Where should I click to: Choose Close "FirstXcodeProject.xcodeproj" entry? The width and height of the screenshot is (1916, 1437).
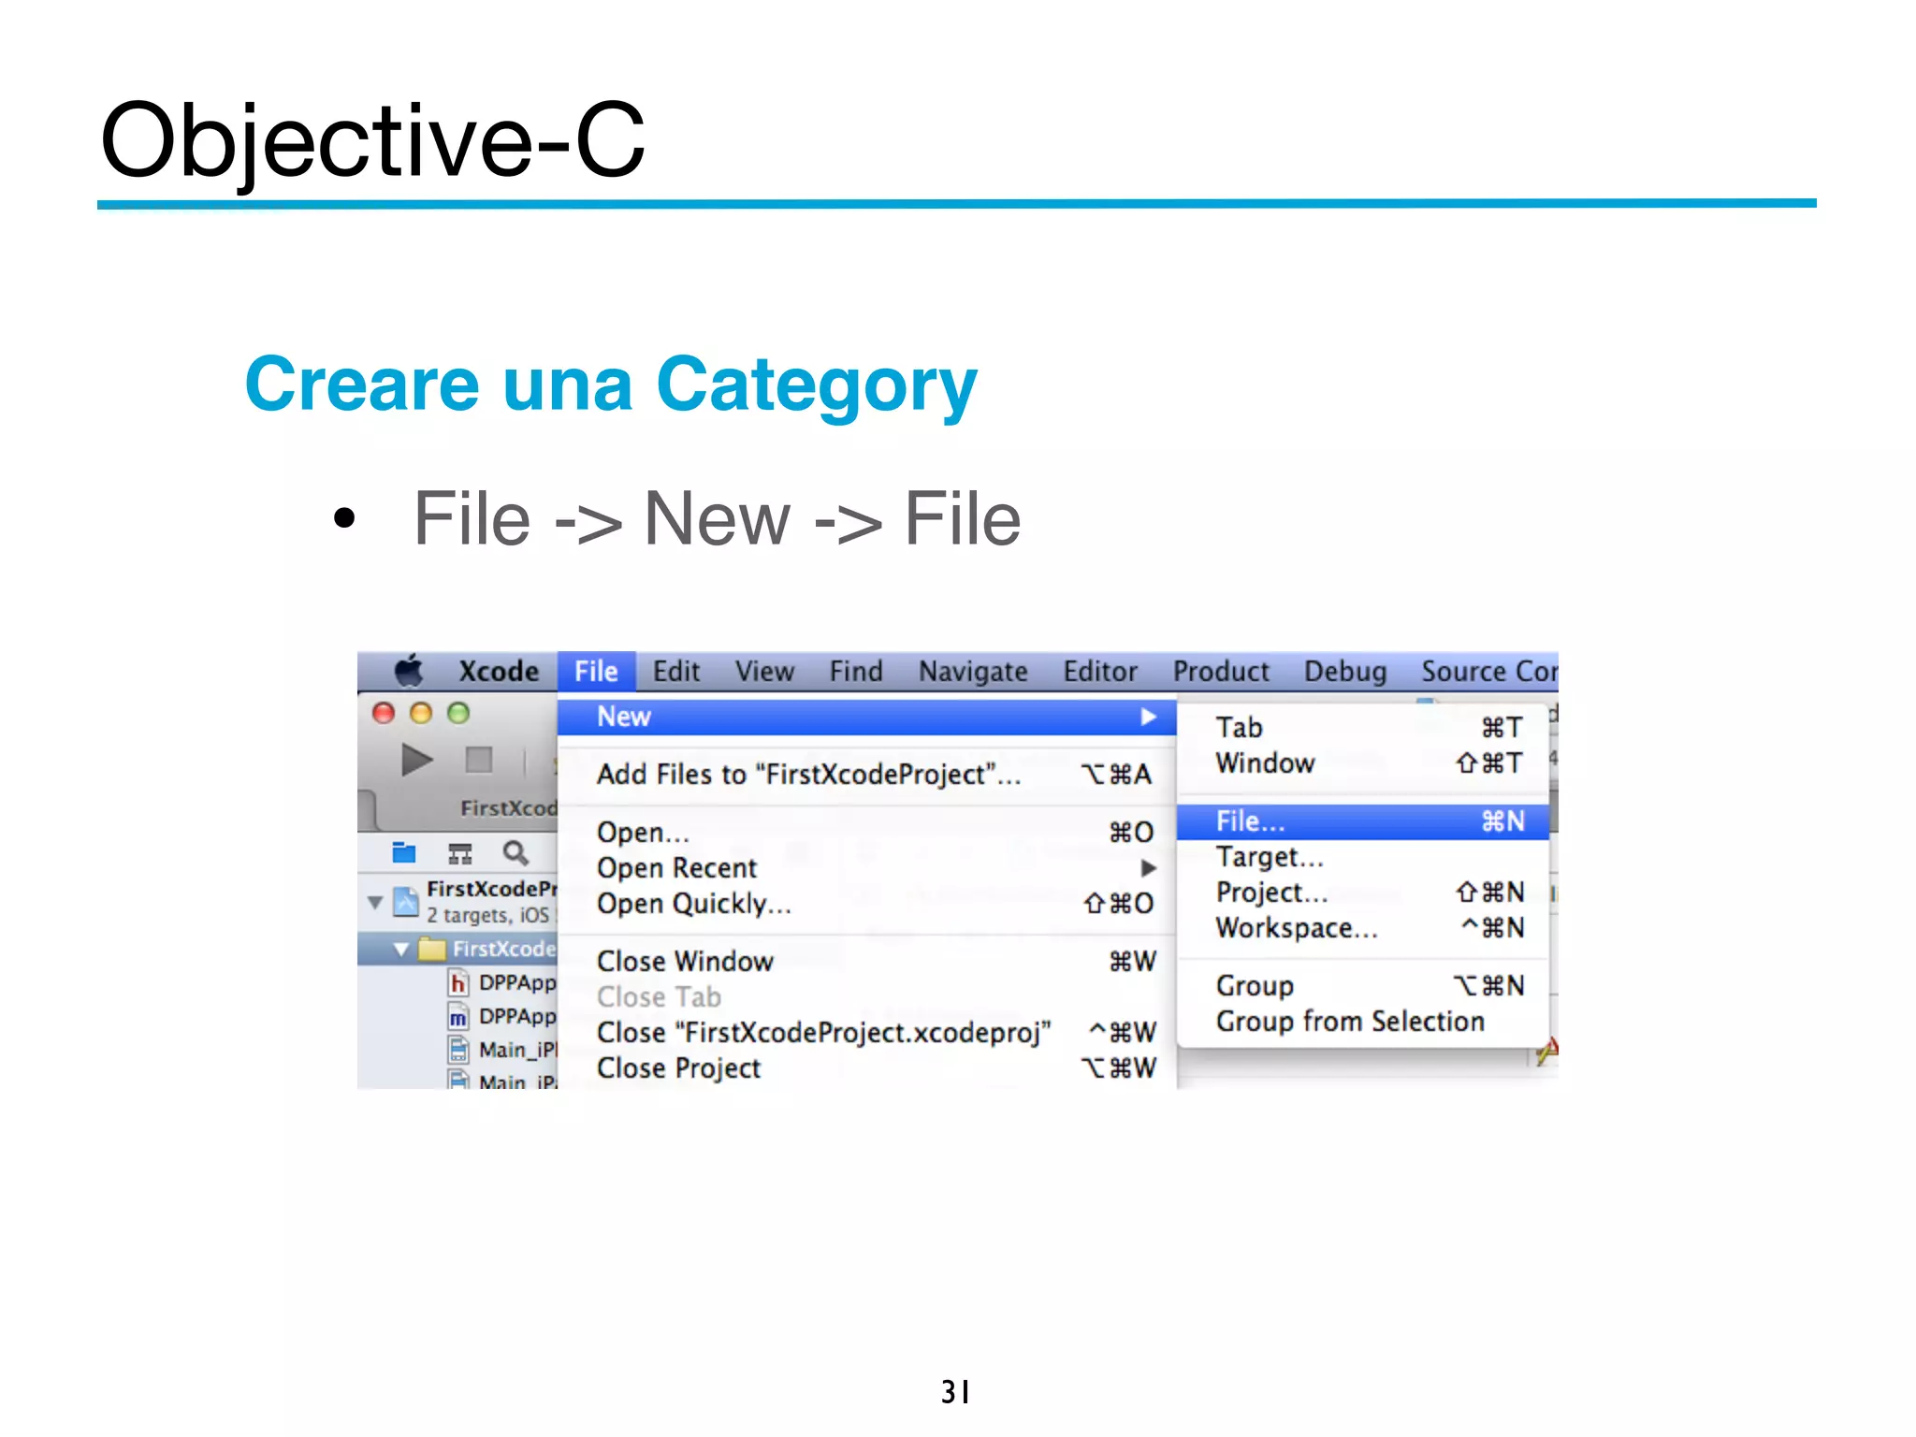point(866,1033)
